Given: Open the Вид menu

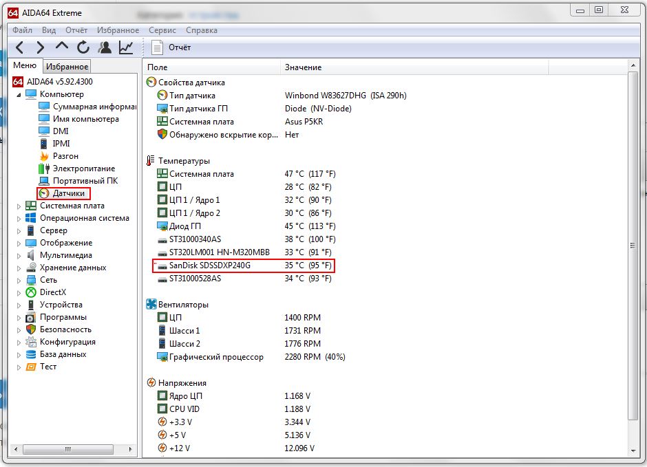Looking at the screenshot, I should click(x=49, y=30).
